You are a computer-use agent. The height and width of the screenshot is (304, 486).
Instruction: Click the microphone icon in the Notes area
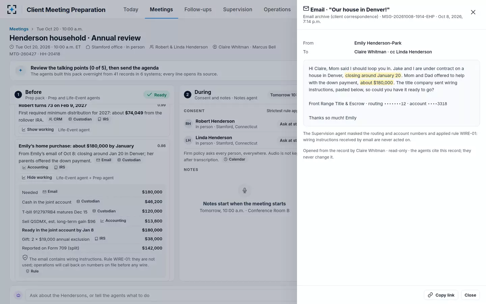pos(245,191)
